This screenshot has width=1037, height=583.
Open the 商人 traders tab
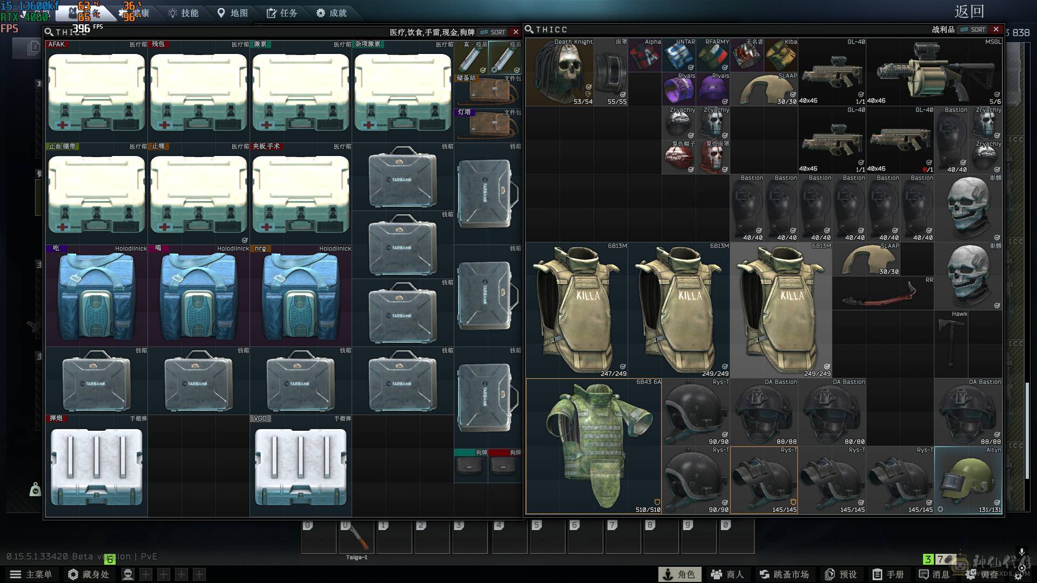(x=728, y=574)
